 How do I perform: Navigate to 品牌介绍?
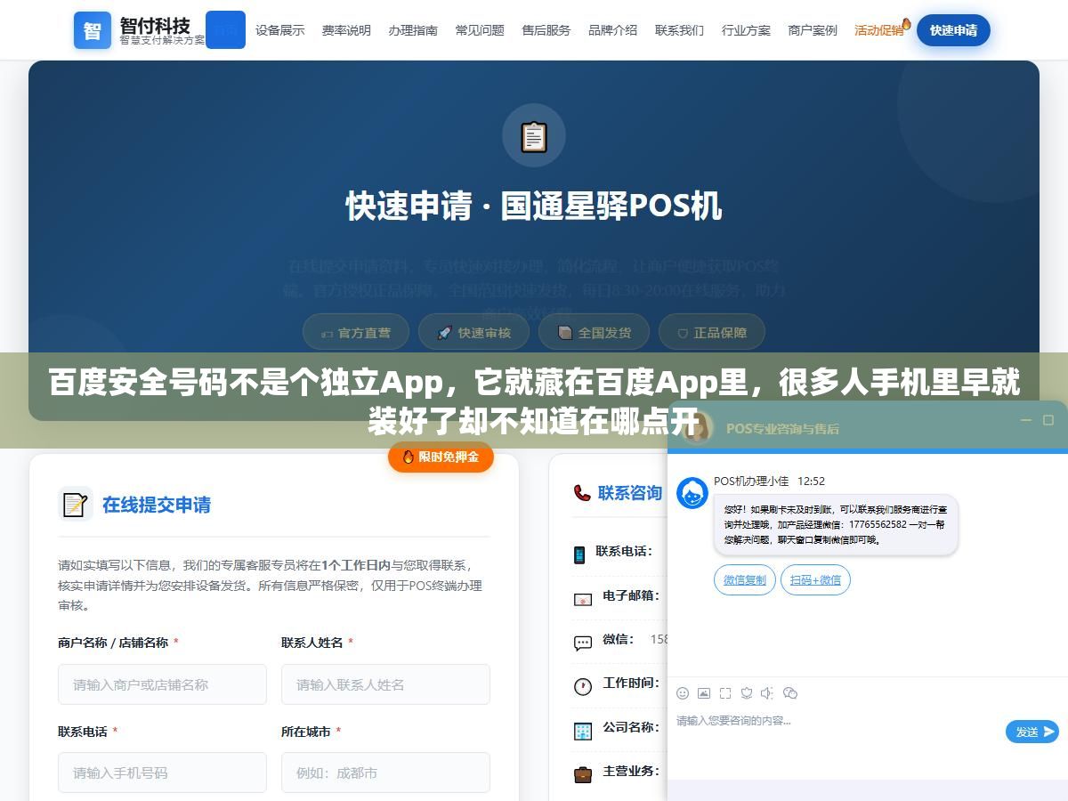tap(612, 30)
